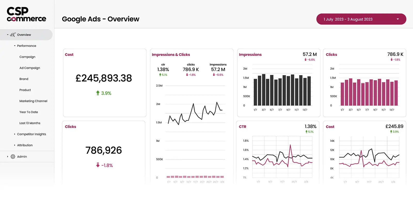Click the 1.38% total in CTR chart card
Image resolution: width=413 pixels, height=204 pixels.
pyautogui.click(x=311, y=126)
